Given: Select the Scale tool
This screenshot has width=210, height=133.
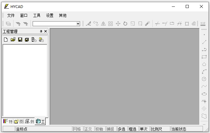Looking at the screenshot, I should coord(133,24).
